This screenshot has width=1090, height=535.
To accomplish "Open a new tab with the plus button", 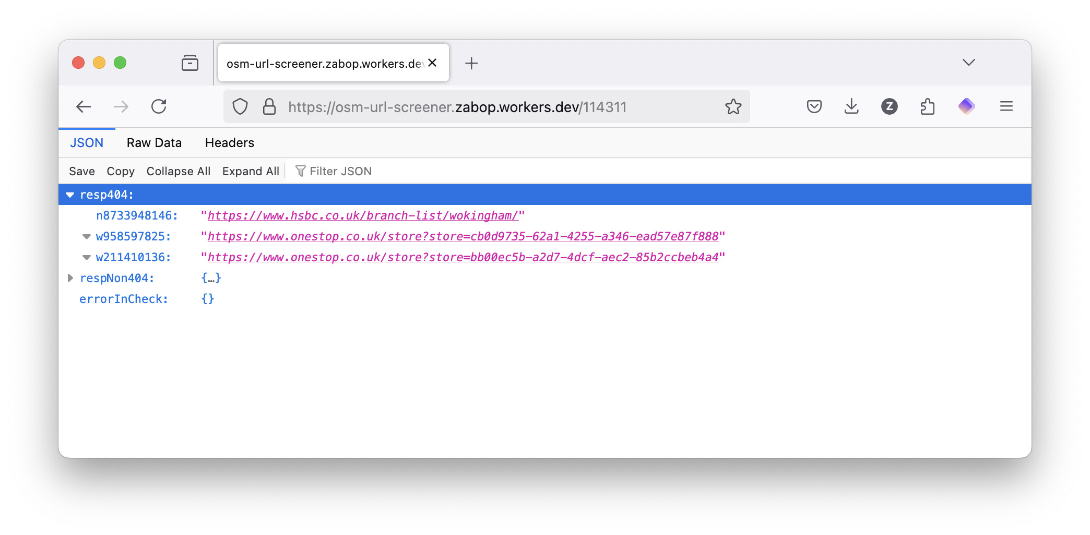I will 471,63.
